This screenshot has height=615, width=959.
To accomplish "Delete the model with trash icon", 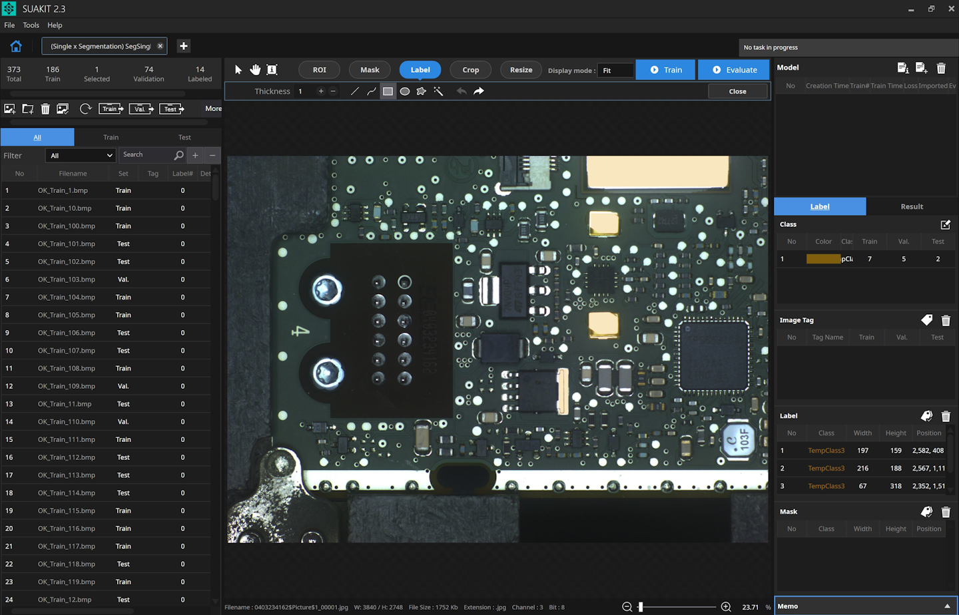I will tap(941, 68).
